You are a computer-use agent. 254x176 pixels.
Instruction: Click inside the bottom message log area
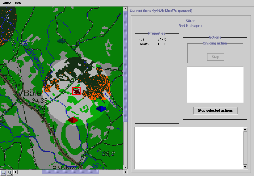(x=188, y=148)
